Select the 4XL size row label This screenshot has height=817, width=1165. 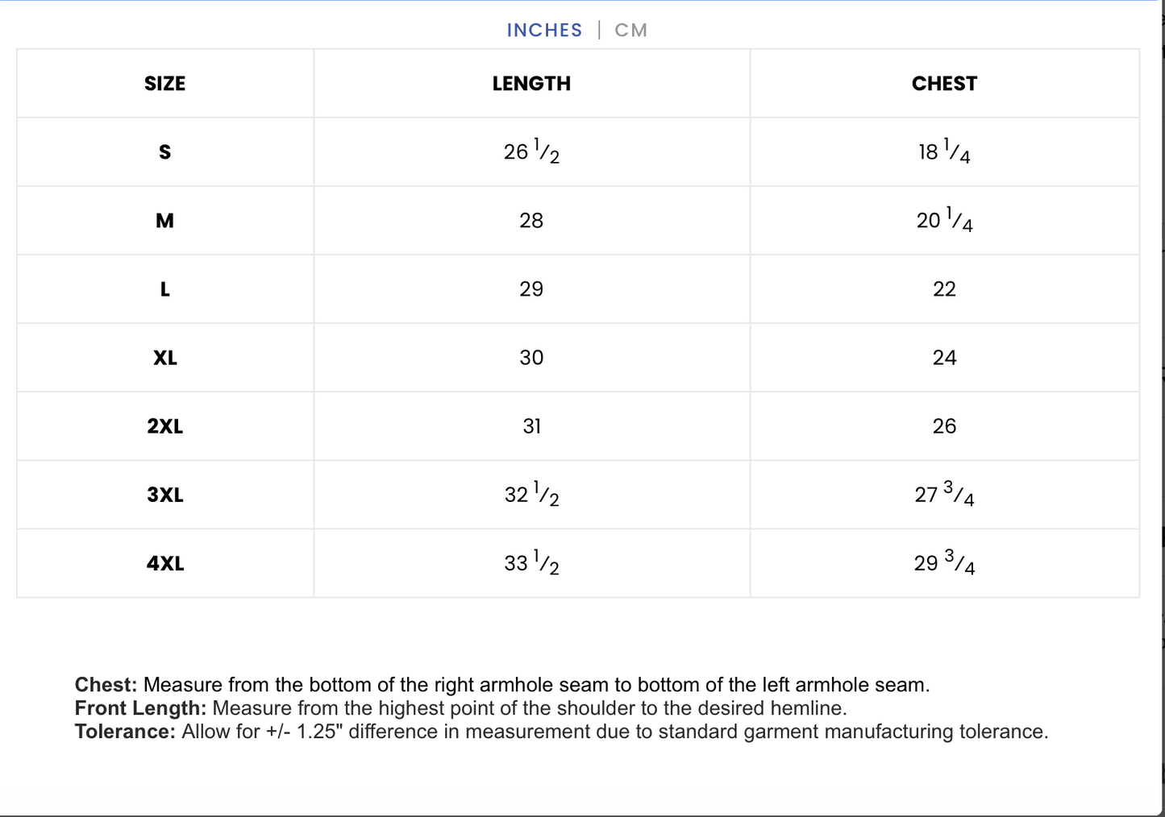(164, 563)
